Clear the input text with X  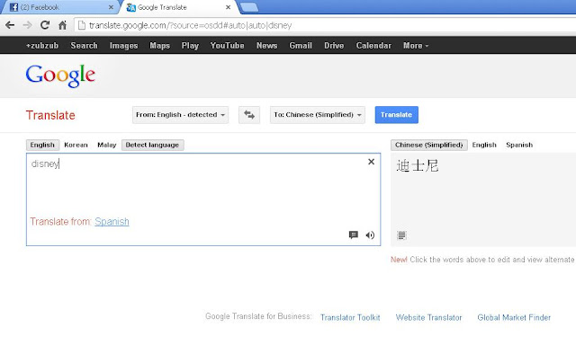point(371,162)
